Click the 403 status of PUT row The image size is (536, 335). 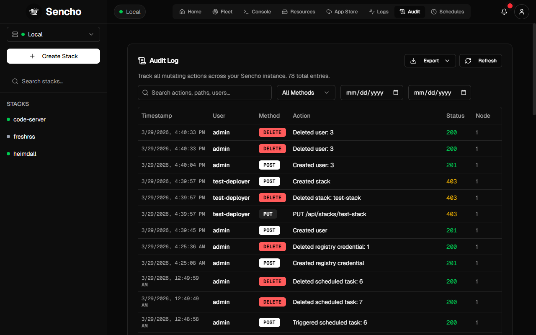[x=451, y=214]
